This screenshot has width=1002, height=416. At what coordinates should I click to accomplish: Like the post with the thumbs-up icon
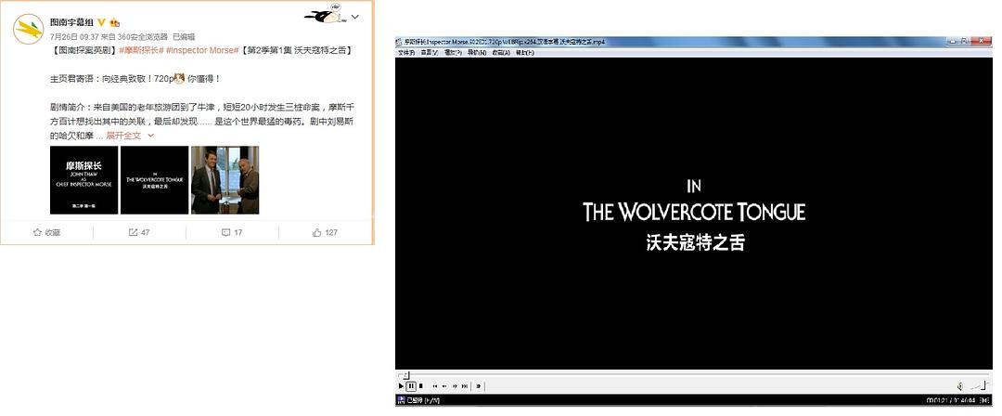[317, 232]
